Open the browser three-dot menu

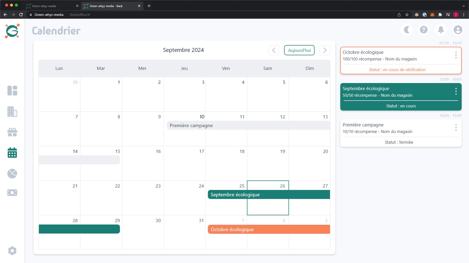464,15
